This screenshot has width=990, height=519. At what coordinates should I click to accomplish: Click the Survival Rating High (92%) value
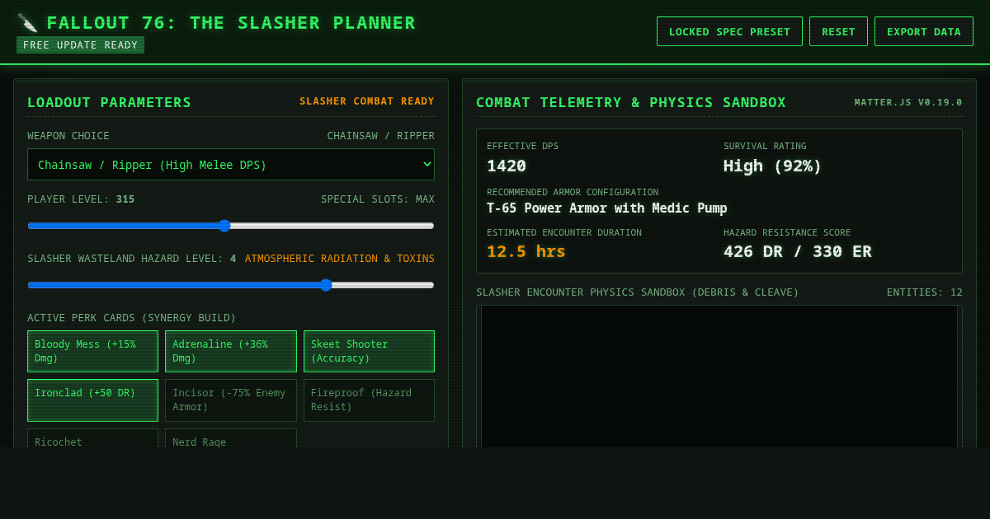772,166
